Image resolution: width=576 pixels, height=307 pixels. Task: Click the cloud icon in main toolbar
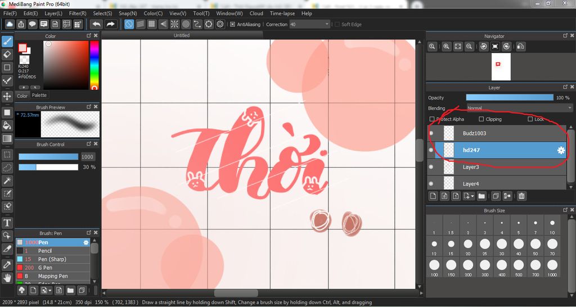tap(10, 24)
